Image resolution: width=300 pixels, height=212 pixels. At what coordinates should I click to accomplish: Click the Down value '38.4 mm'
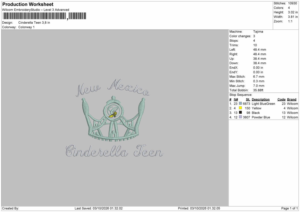(259, 63)
